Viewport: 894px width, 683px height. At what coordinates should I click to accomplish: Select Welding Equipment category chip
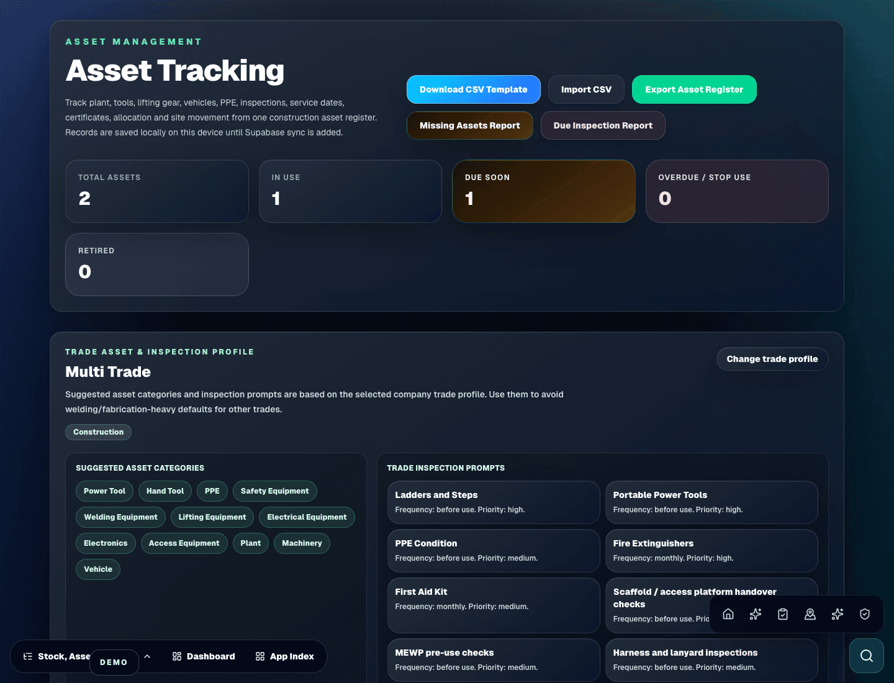120,517
